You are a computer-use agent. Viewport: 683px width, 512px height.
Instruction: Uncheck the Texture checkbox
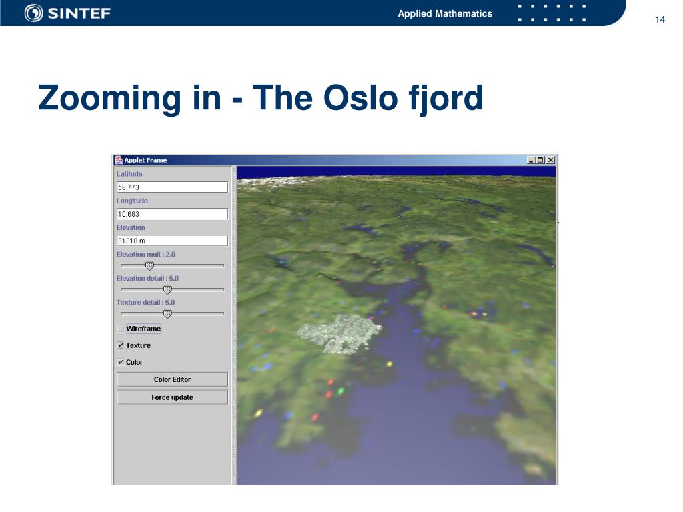click(x=121, y=345)
